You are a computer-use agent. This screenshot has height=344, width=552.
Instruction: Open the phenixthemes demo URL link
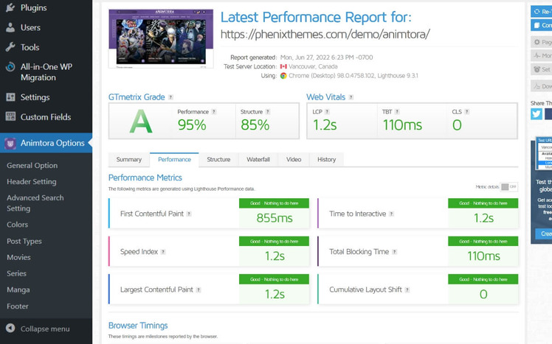pyautogui.click(x=325, y=35)
